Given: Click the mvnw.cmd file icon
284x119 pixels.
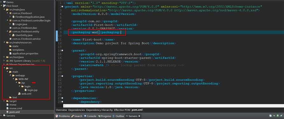Looking at the screenshot, I should pos(7,108).
